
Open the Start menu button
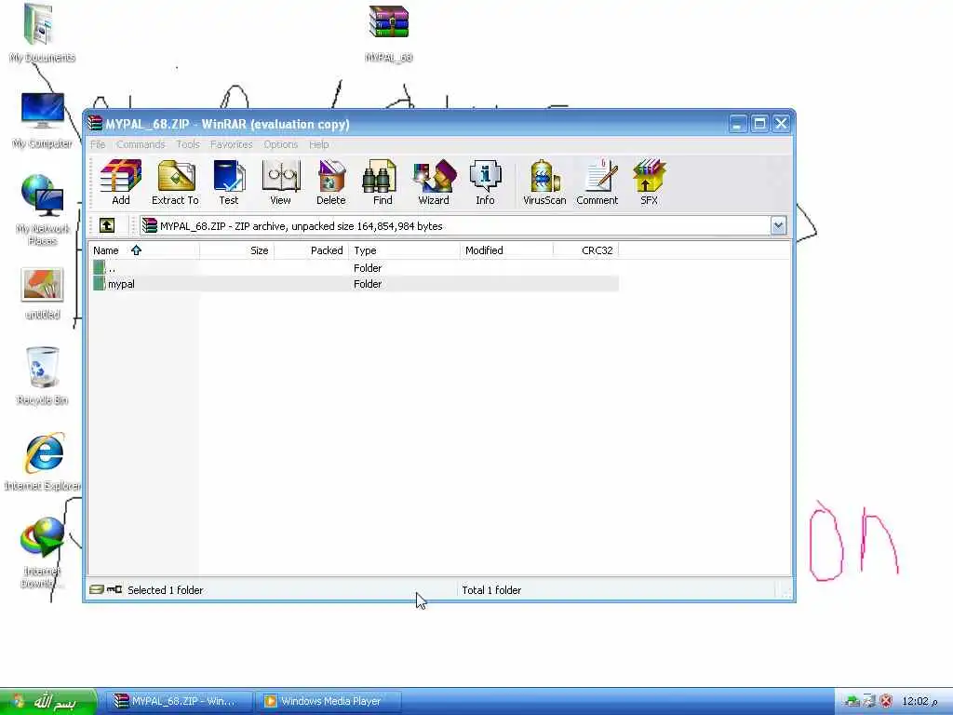tap(47, 702)
